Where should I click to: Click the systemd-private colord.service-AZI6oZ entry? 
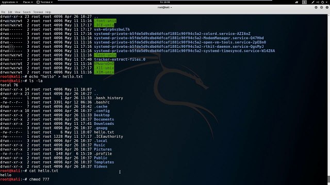[x=172, y=34]
